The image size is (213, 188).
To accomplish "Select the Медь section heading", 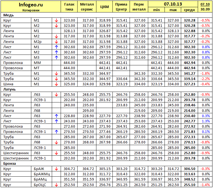I will tap(9, 15).
